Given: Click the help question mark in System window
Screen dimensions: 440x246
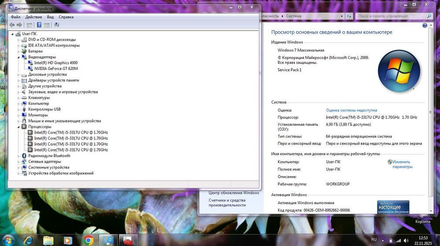Looking at the screenshot, I should [425, 26].
